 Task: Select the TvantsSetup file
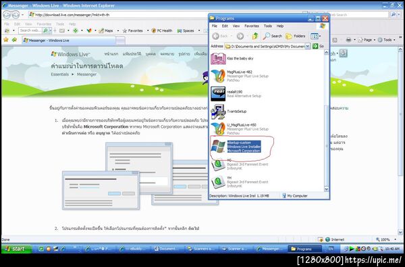[x=229, y=112]
